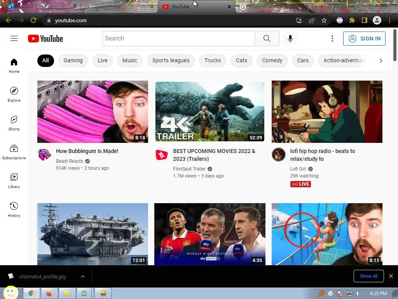Open Beast Reacts channel name link

(x=70, y=161)
